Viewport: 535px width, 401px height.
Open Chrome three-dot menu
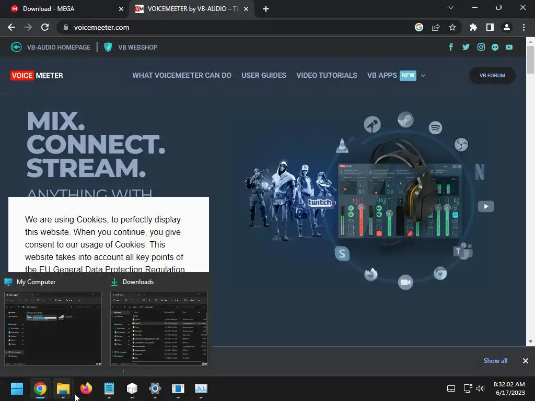[x=524, y=27]
